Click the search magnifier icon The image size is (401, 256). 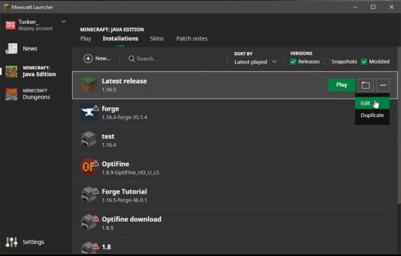(131, 59)
